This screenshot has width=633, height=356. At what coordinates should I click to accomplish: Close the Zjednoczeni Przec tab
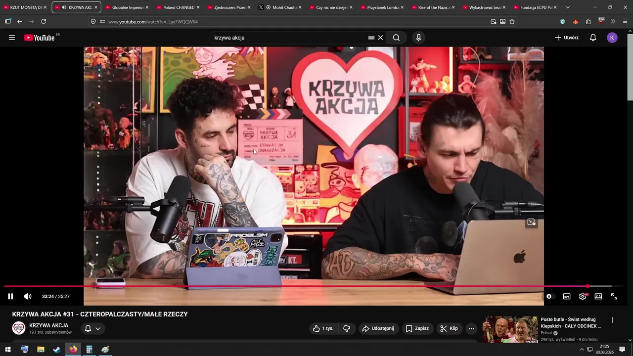coord(249,7)
